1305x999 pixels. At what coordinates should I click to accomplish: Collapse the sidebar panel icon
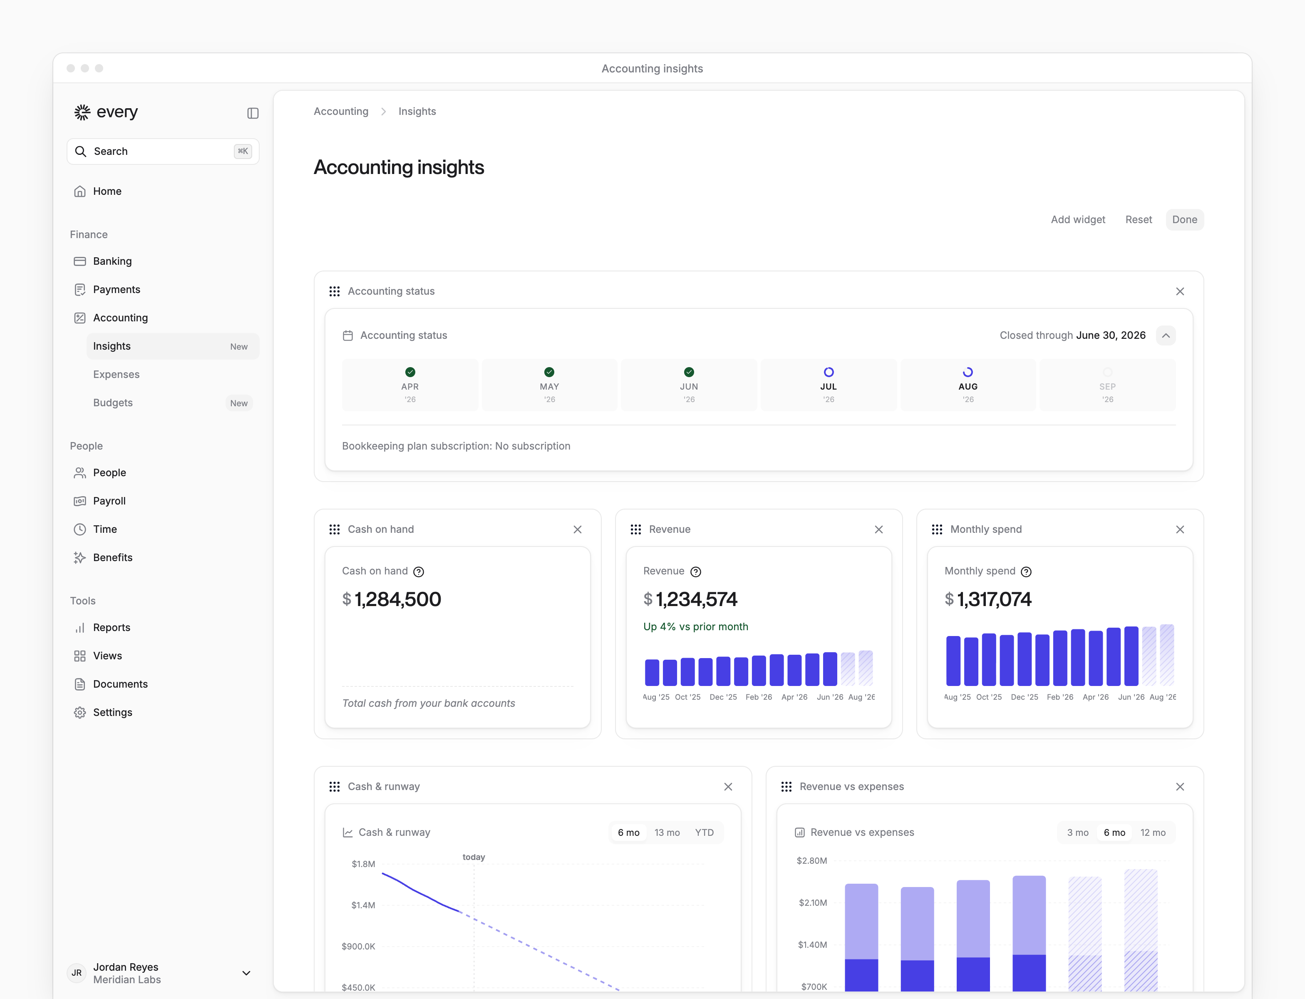click(253, 113)
